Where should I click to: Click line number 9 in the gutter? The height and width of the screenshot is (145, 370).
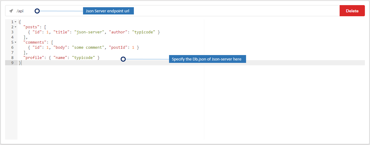pos(12,63)
